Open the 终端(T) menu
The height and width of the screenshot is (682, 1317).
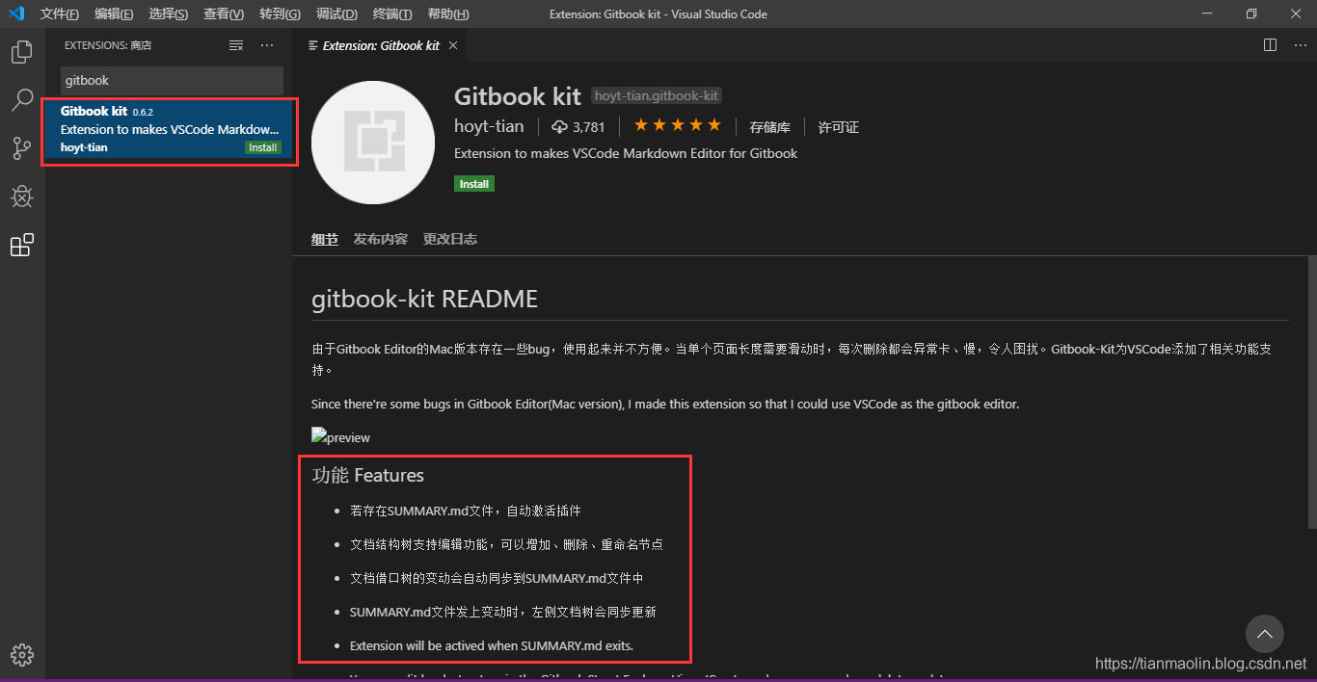click(x=391, y=13)
